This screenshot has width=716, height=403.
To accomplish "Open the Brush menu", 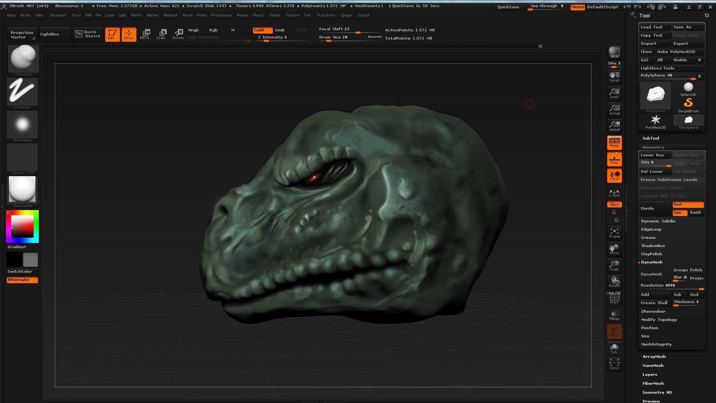I will pyautogui.click(x=25, y=15).
